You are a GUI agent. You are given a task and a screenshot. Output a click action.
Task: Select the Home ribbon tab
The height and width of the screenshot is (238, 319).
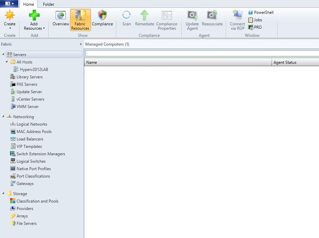[x=28, y=4]
